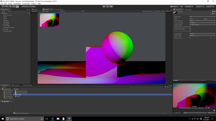
Task: Open the Layout dropdown
Action: tap(210, 7)
